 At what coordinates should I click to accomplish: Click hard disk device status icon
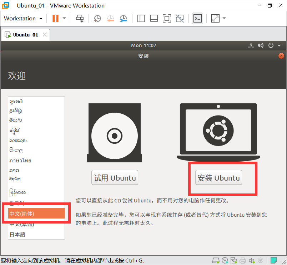tap(216, 260)
